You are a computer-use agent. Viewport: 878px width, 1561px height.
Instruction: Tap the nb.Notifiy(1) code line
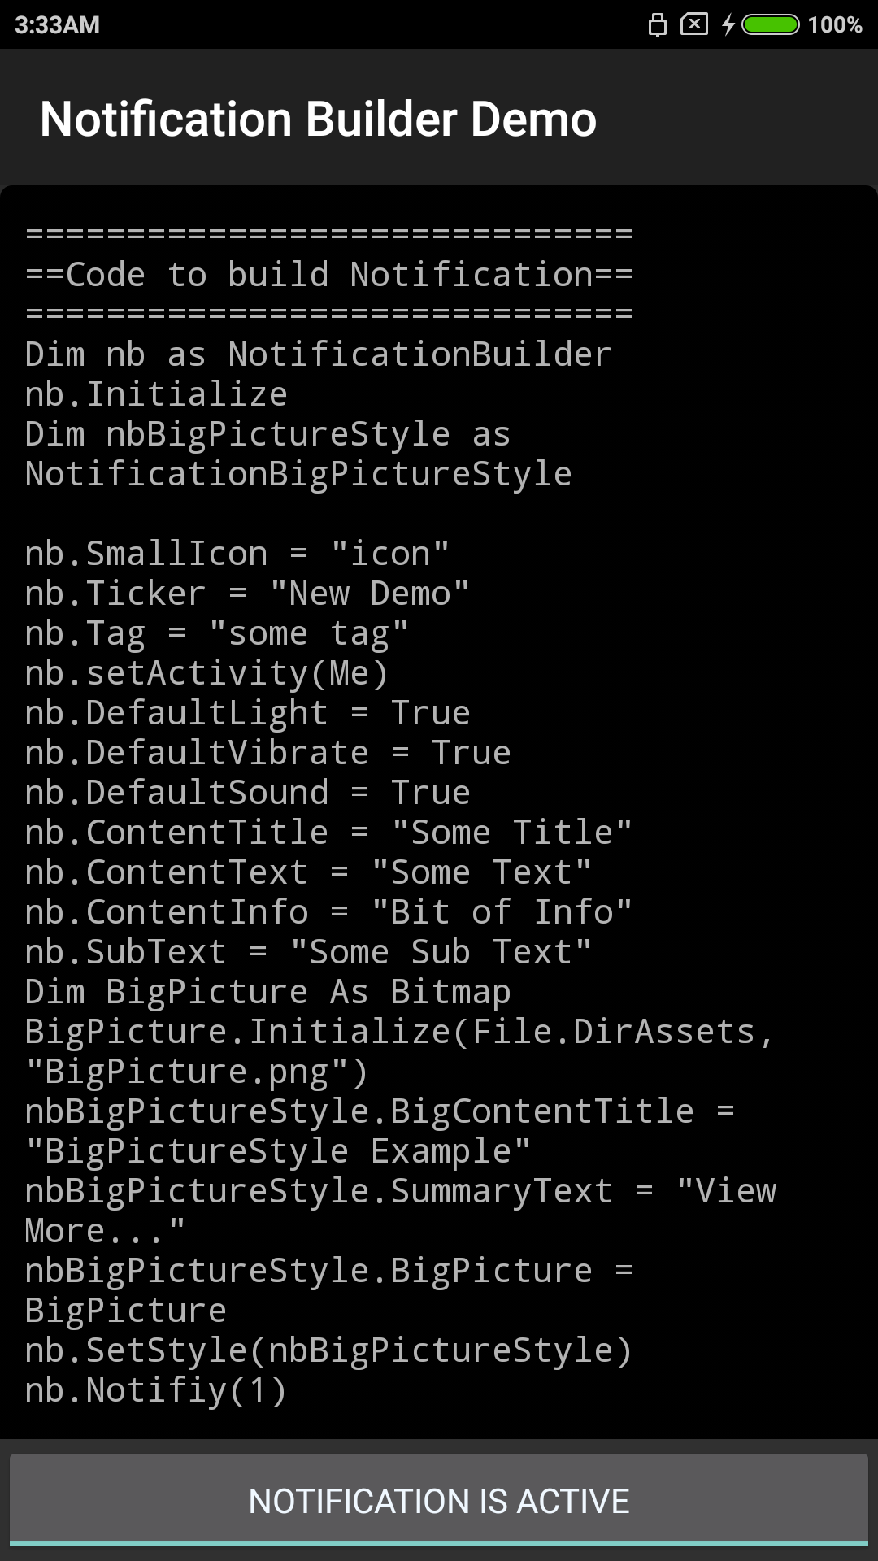(x=156, y=1390)
